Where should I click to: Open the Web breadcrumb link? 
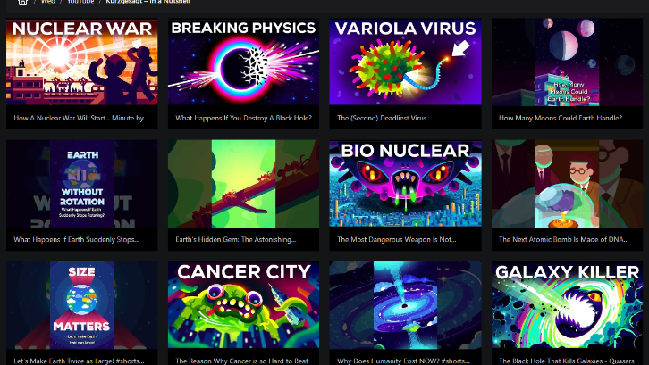point(47,2)
